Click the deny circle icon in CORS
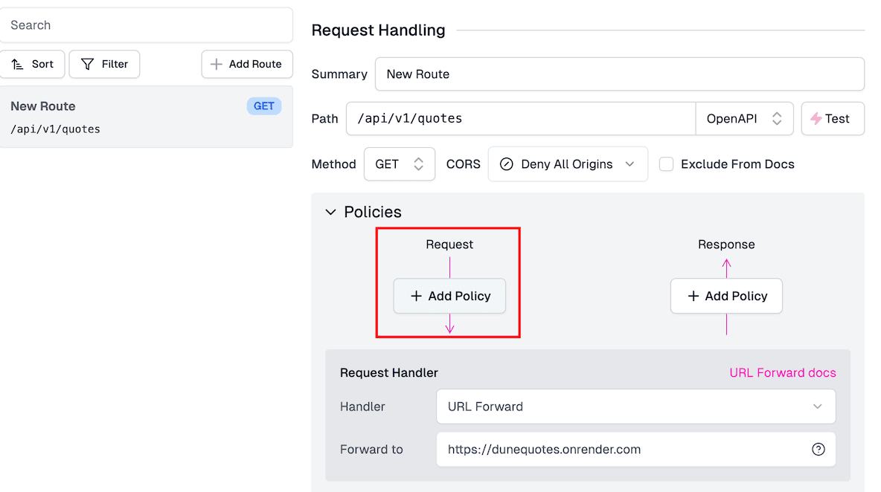The image size is (881, 492). tap(507, 164)
